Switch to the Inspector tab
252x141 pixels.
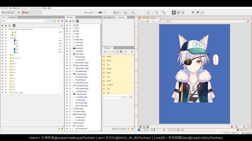pos(121,17)
